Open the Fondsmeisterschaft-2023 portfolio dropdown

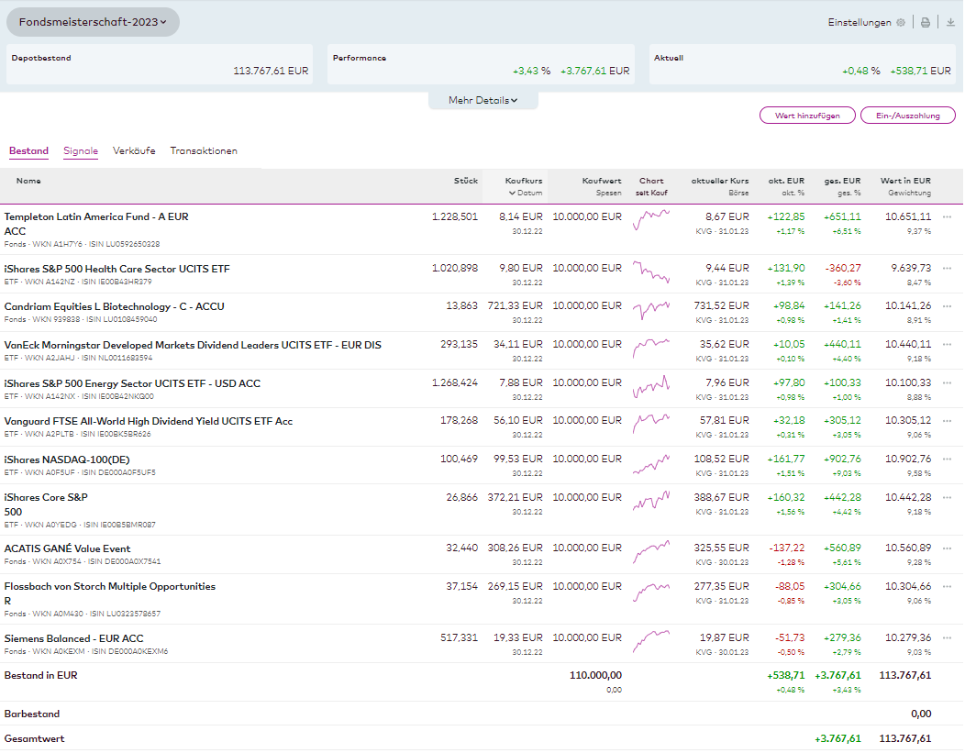coord(93,22)
